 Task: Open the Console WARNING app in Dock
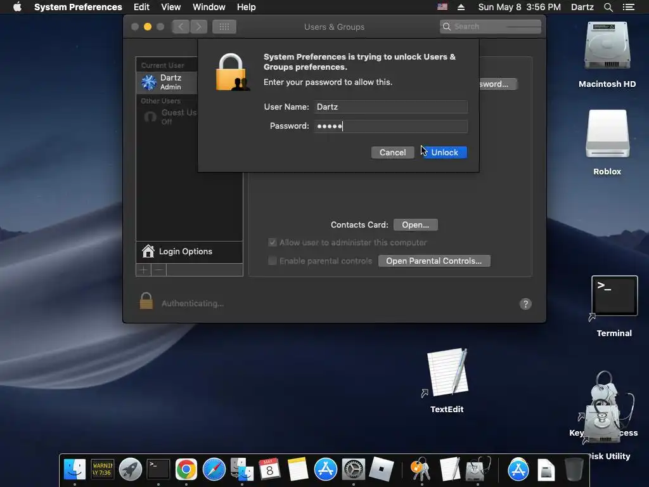coord(103,469)
